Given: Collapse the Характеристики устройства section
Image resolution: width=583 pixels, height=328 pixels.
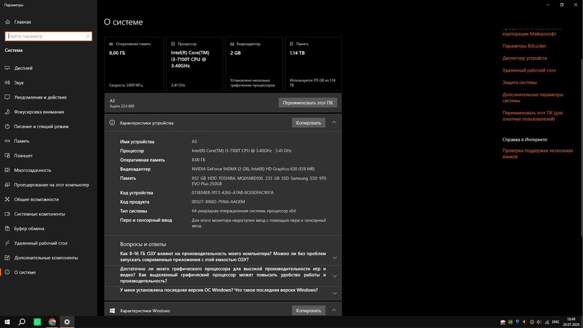Looking at the screenshot, I should click(x=334, y=123).
